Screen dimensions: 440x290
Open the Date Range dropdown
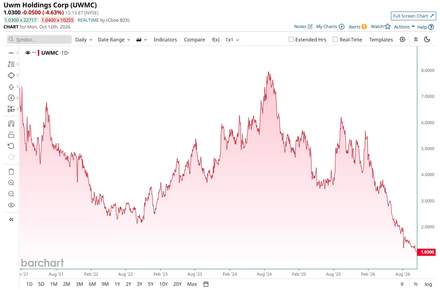pyautogui.click(x=114, y=40)
